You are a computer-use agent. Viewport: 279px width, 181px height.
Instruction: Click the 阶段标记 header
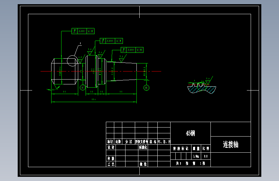coord(181,148)
